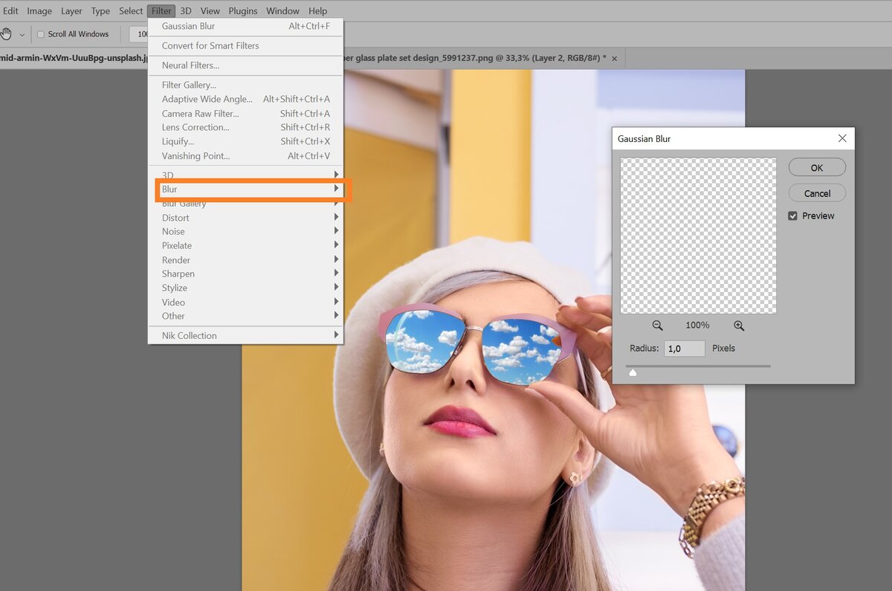
Task: Expand the Distort submenu
Action: point(246,218)
